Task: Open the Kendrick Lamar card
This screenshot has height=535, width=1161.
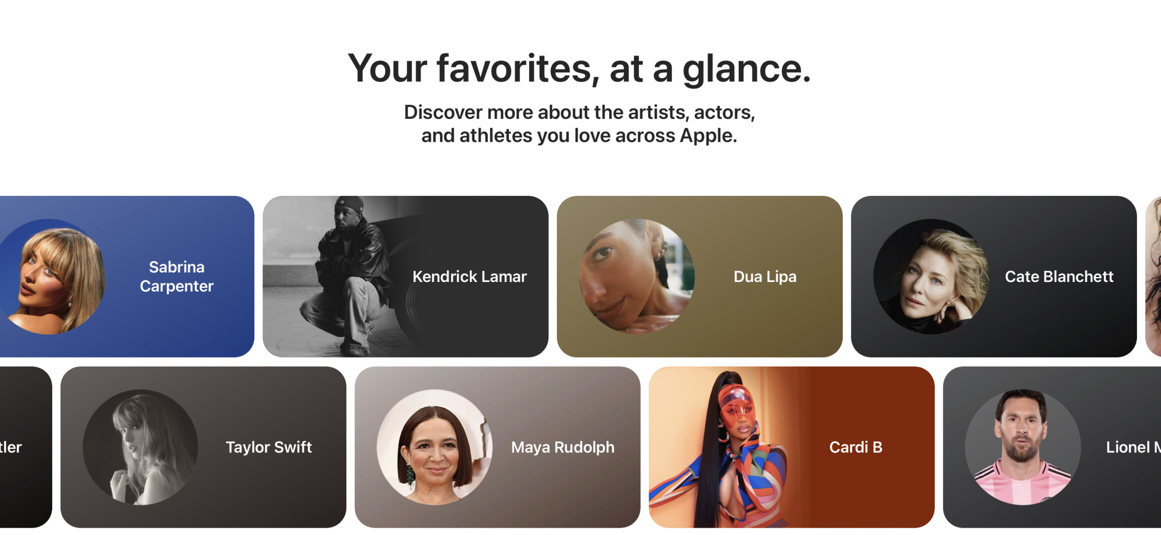Action: point(405,276)
